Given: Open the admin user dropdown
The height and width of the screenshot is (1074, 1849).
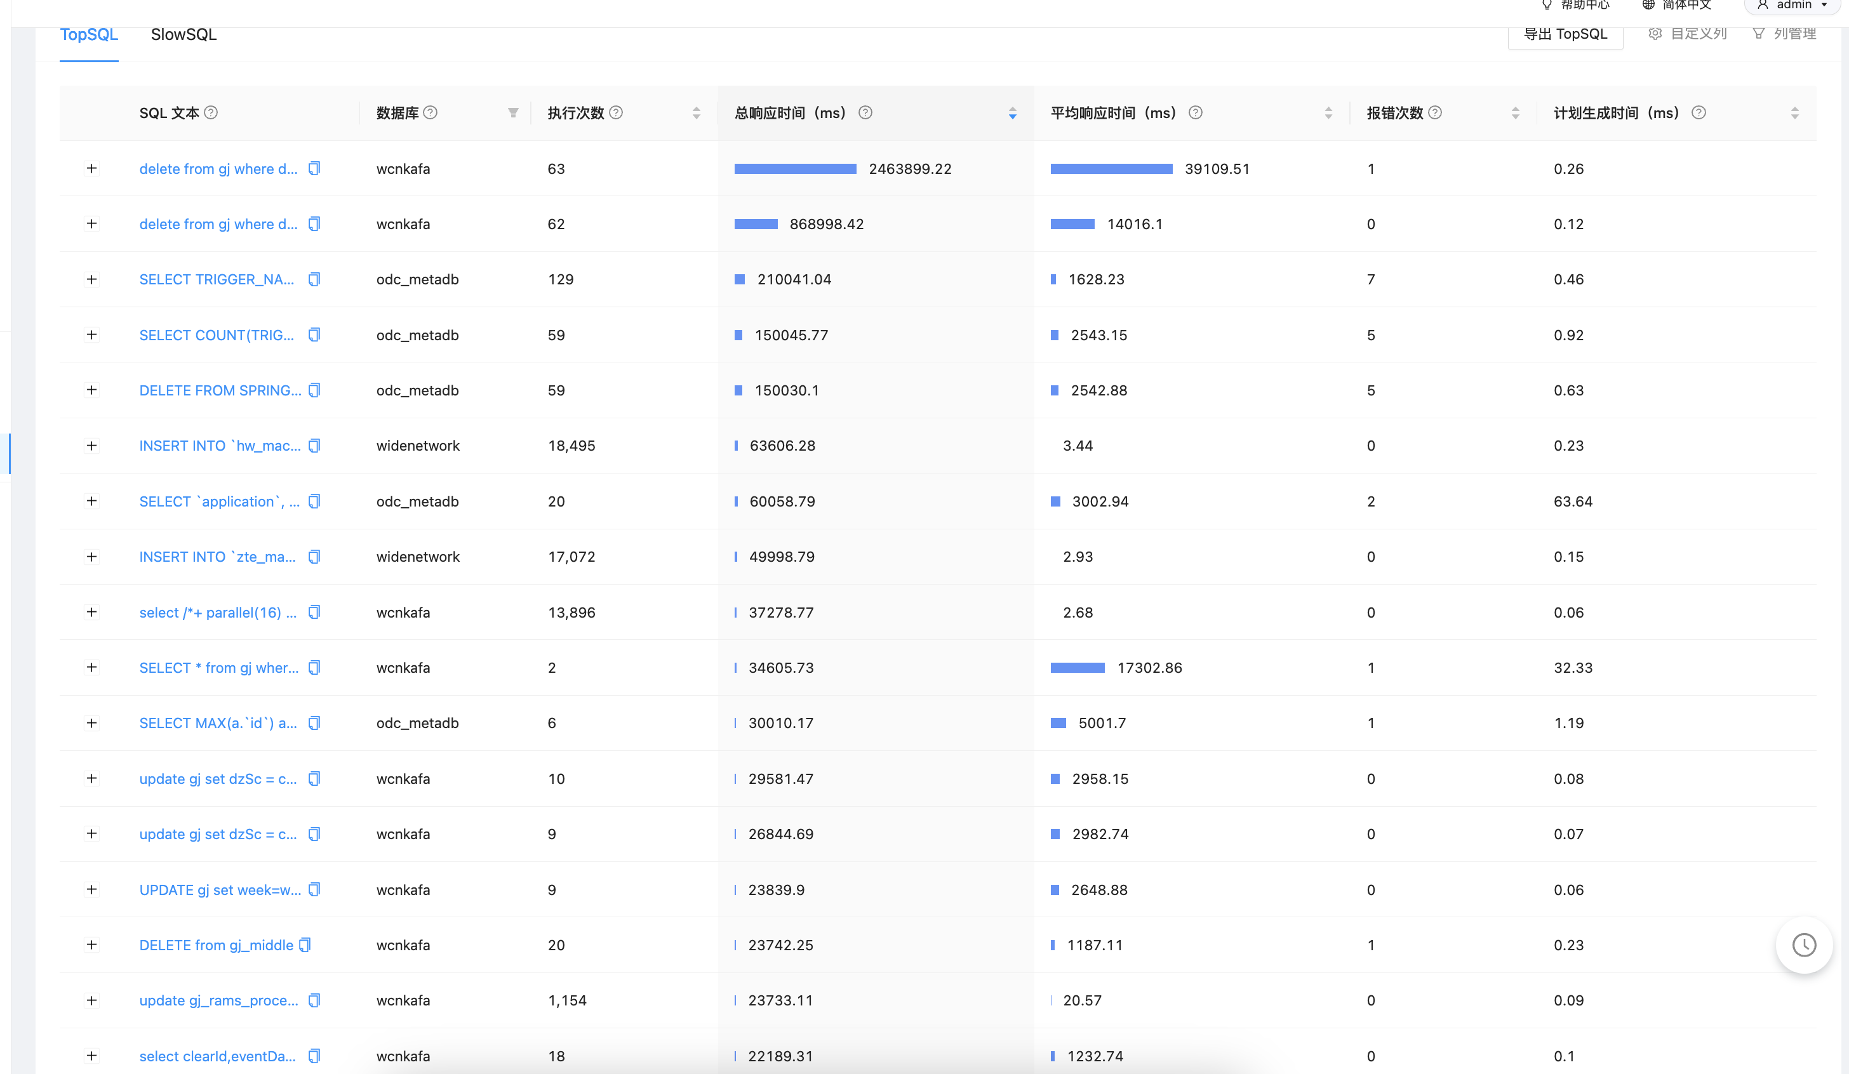Looking at the screenshot, I should 1793,5.
